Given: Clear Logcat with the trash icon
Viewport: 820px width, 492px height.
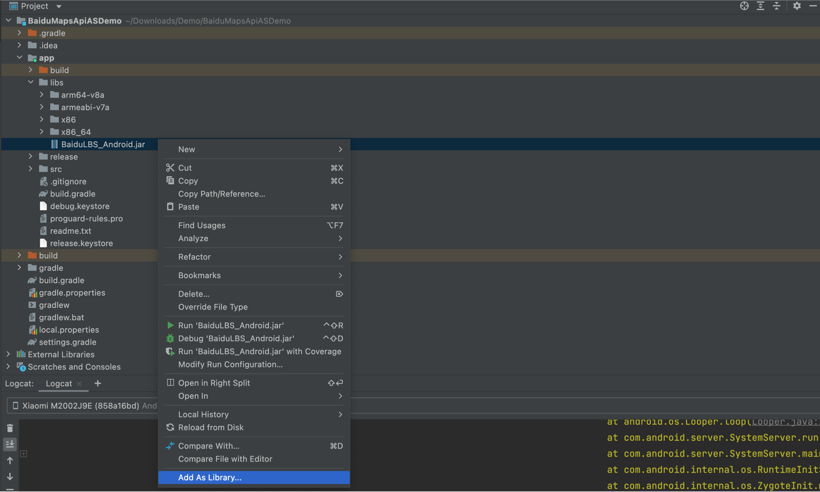Looking at the screenshot, I should 10,428.
